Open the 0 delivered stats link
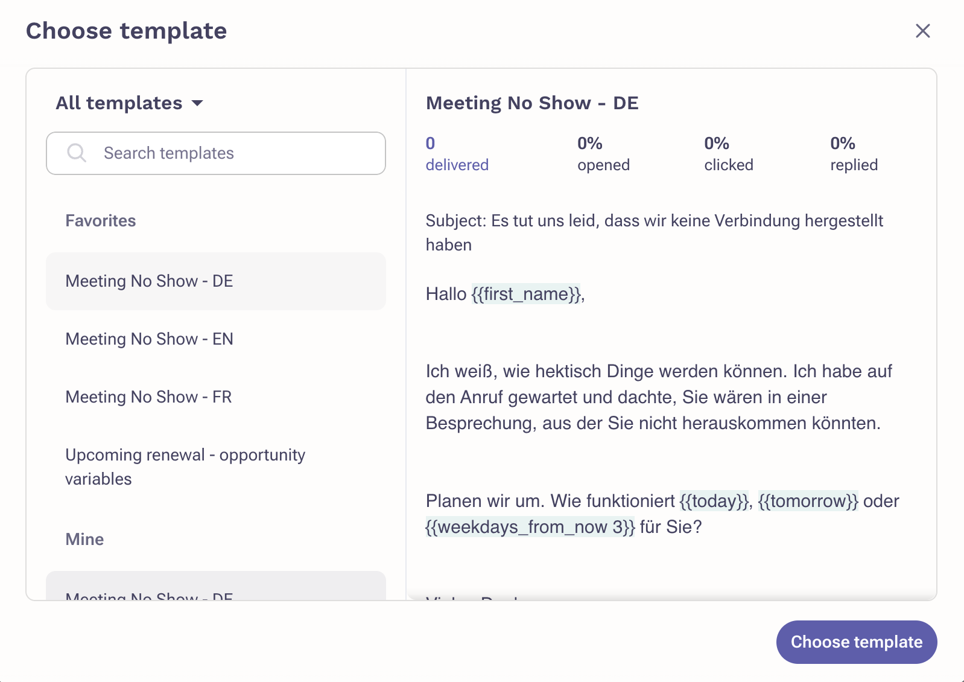The height and width of the screenshot is (682, 964). (x=457, y=154)
